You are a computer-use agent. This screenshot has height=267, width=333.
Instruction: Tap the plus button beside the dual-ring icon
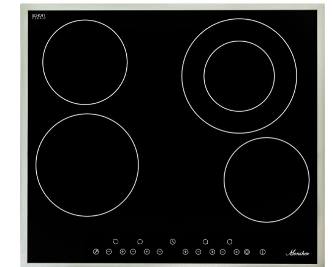coord(237,252)
